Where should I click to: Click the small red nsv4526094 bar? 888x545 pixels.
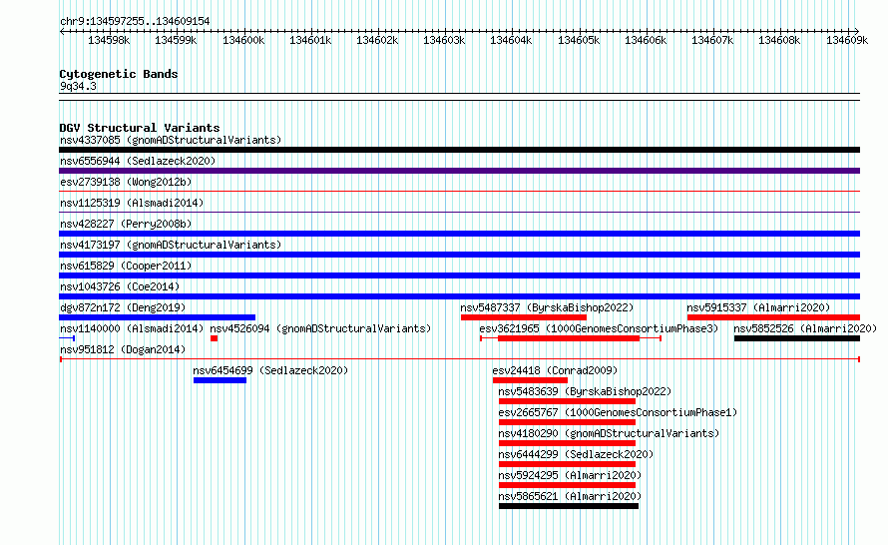[x=215, y=338]
